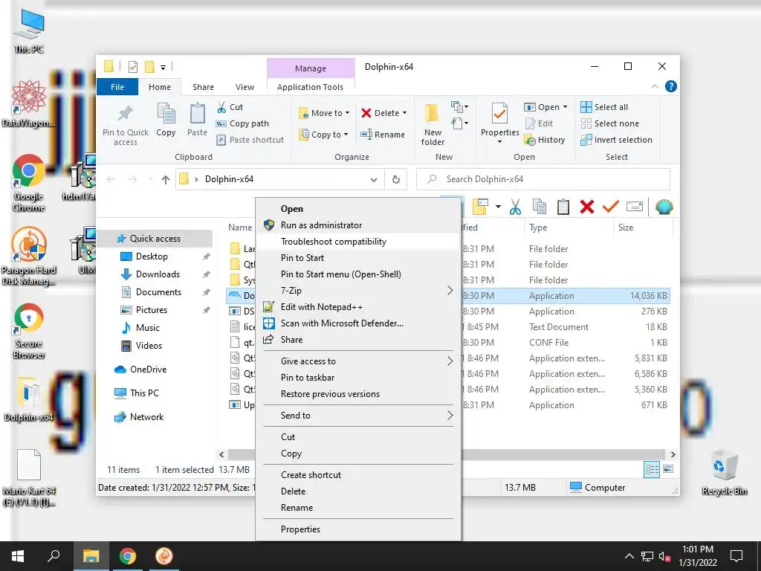Image resolution: width=761 pixels, height=571 pixels.
Task: Click the Search Dolphin-x64 field
Action: pyautogui.click(x=543, y=180)
